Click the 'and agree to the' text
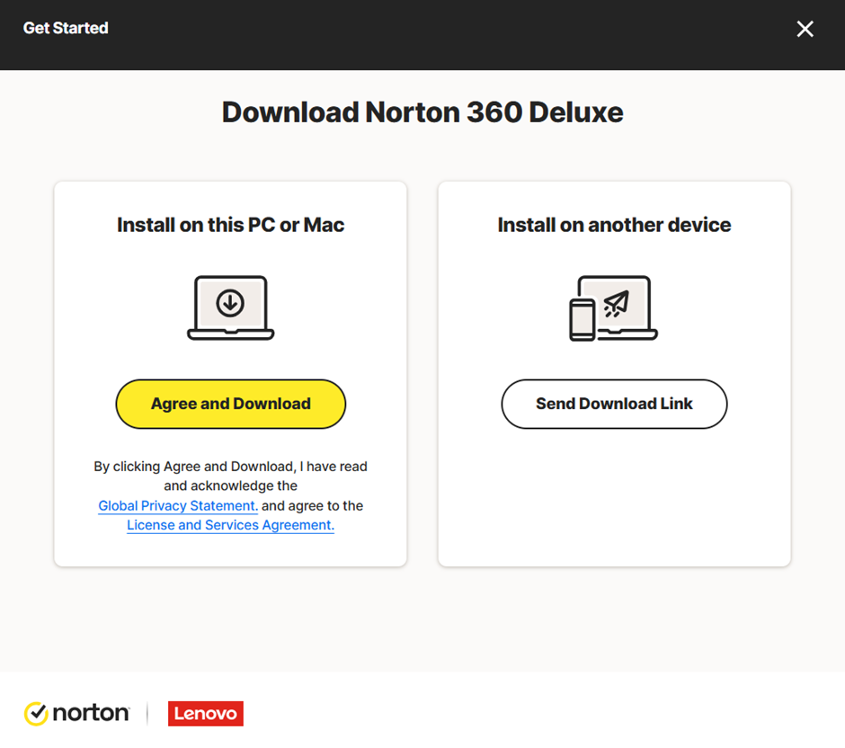This screenshot has width=845, height=748. [x=312, y=506]
